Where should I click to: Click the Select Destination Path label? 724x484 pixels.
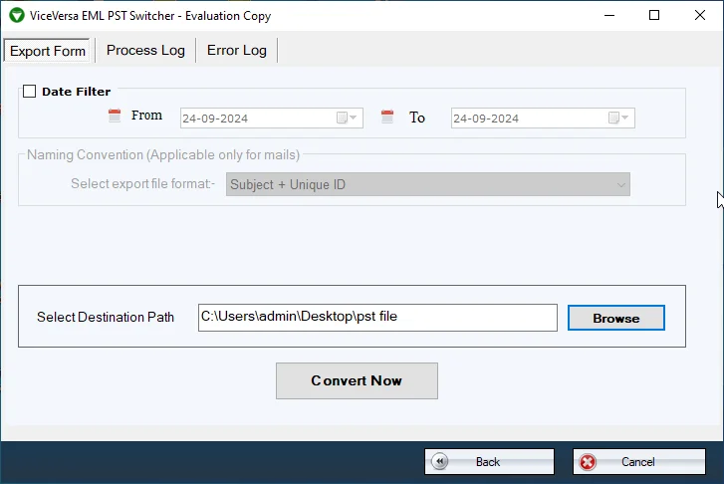click(x=106, y=318)
